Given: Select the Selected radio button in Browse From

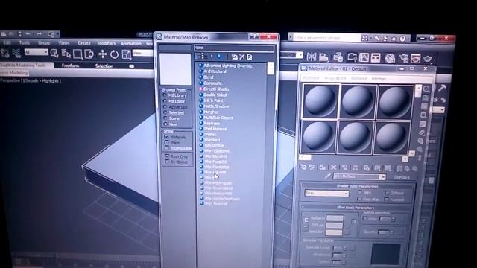Looking at the screenshot, I should 165,112.
